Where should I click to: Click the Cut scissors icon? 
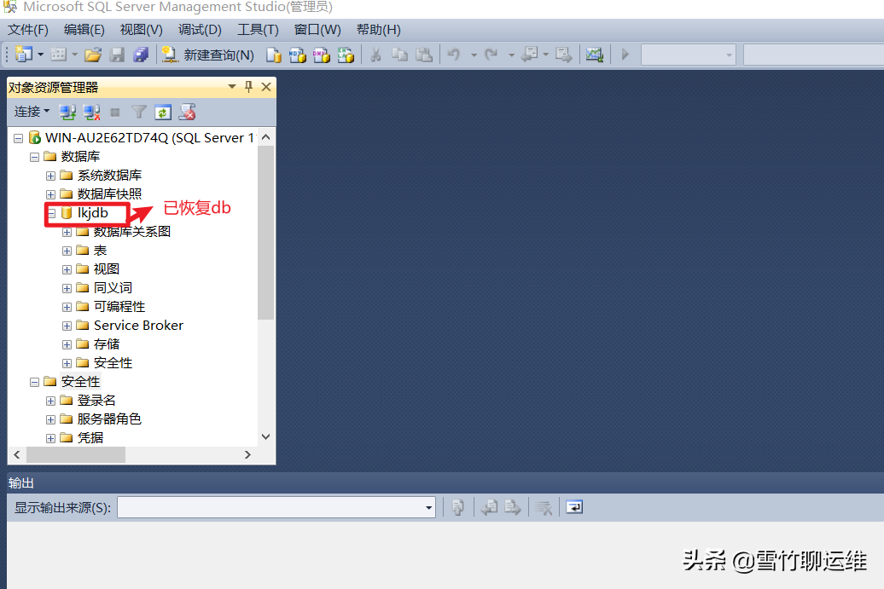click(375, 55)
